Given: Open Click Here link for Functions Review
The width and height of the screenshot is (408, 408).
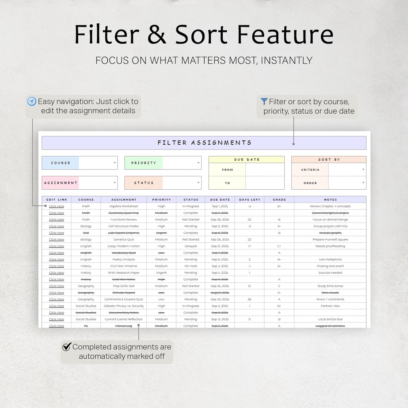Looking at the screenshot, I should click(x=57, y=220).
